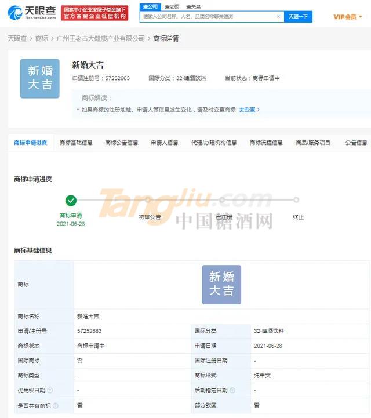The width and height of the screenshot is (371, 418).
Task: Switch to the 代理/办理机构信息 tab
Action: tap(214, 143)
